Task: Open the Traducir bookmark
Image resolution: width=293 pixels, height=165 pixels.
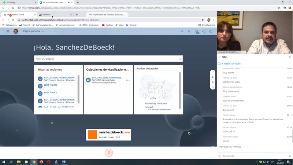Action: (x=131, y=25)
